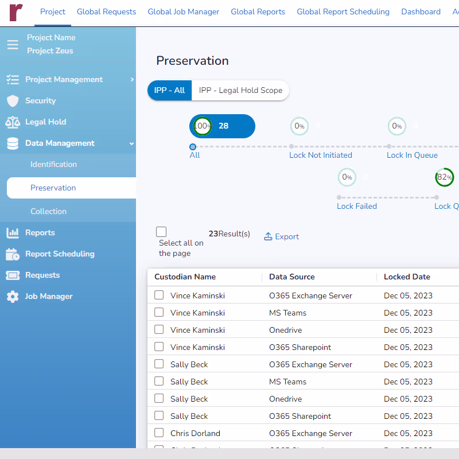Collapse the Data Management section chevron
This screenshot has height=459, width=459.
(132, 144)
